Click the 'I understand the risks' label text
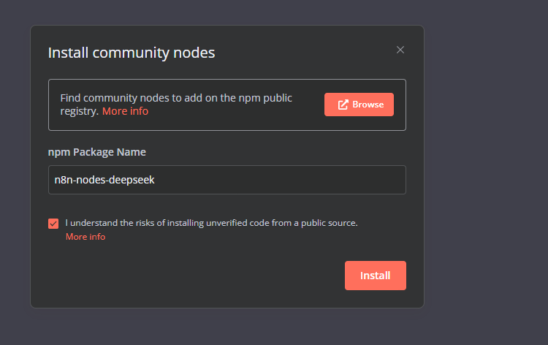The width and height of the screenshot is (548, 345). pyautogui.click(x=211, y=223)
